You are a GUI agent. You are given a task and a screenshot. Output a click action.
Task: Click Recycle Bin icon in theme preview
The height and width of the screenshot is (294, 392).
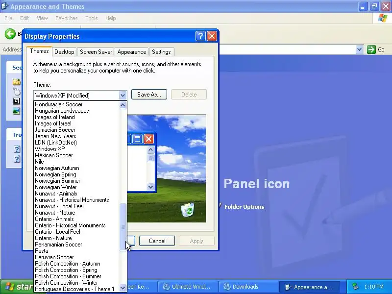click(188, 210)
